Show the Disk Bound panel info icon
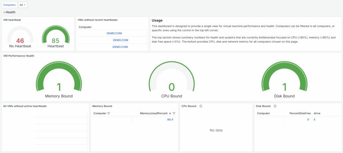Screen dimensions: 343x153 (275, 106)
